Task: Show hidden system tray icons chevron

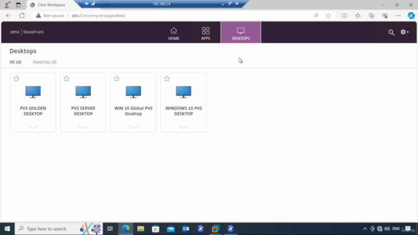Action: [365, 228]
